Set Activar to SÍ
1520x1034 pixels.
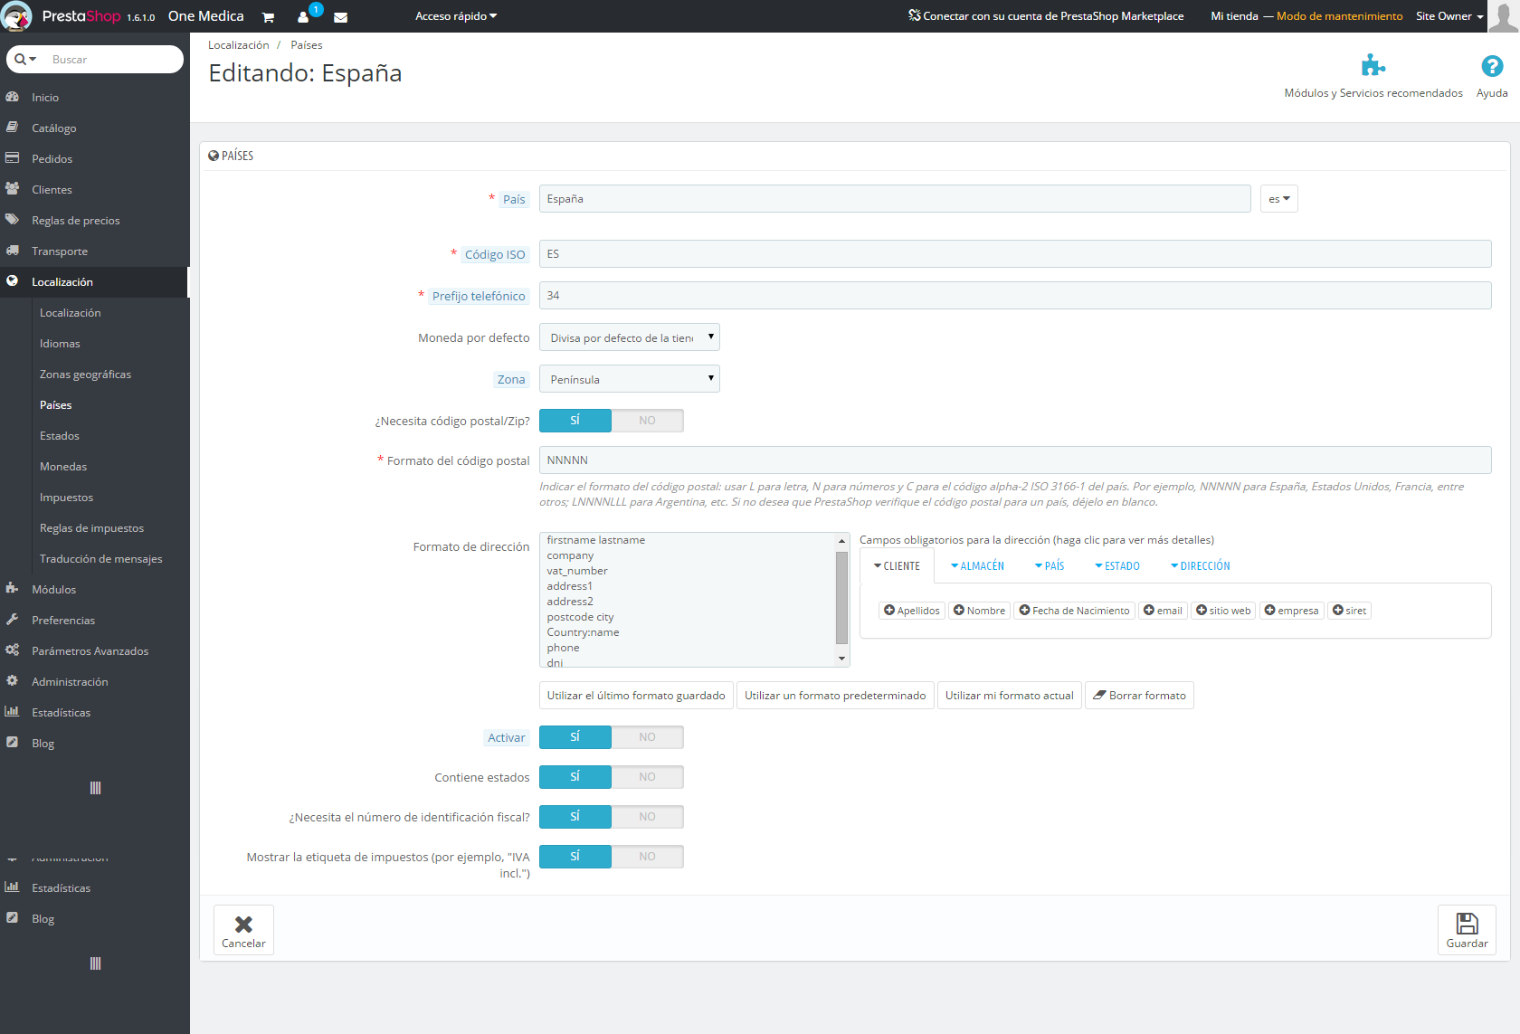pyautogui.click(x=575, y=737)
